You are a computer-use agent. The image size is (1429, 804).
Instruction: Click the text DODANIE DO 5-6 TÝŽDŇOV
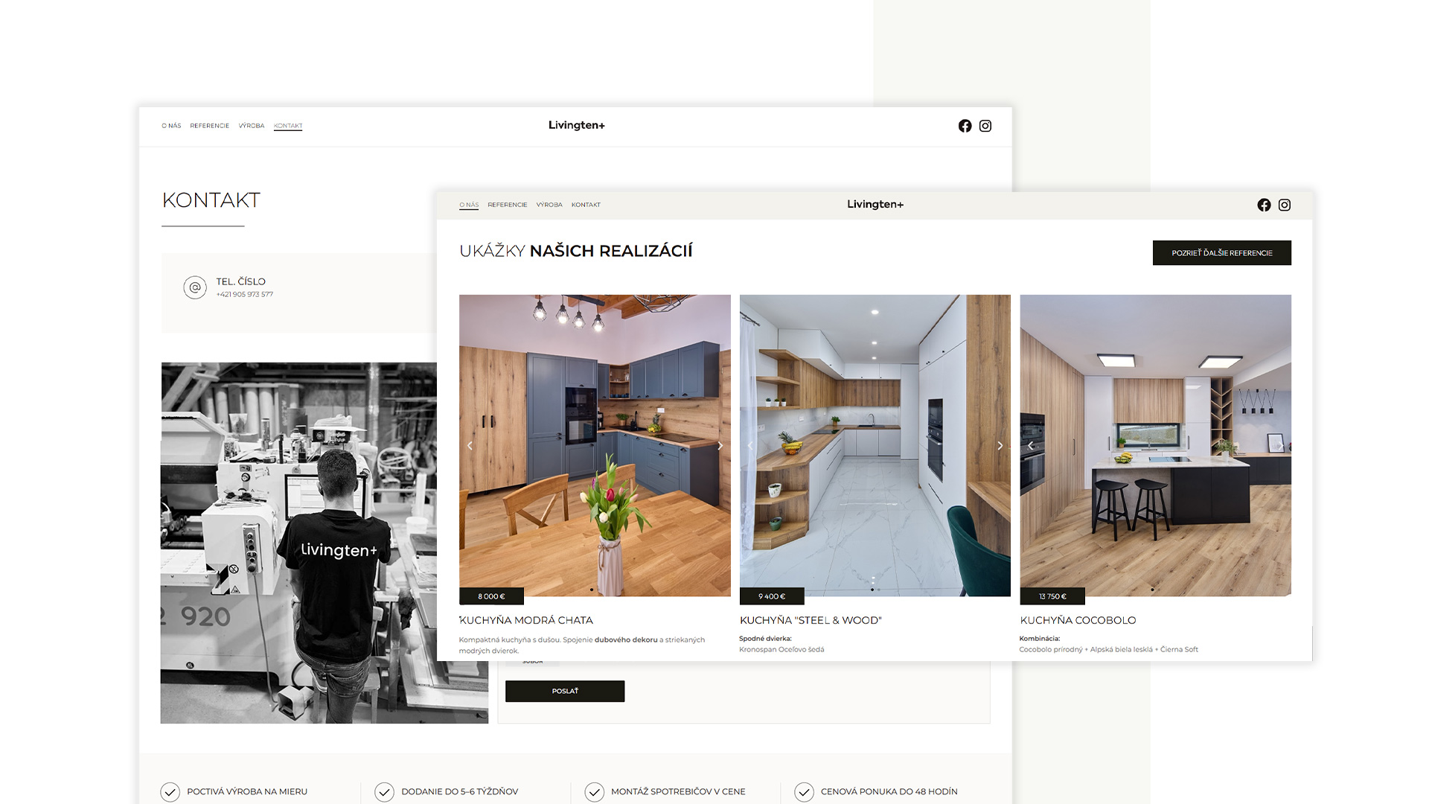tap(460, 791)
